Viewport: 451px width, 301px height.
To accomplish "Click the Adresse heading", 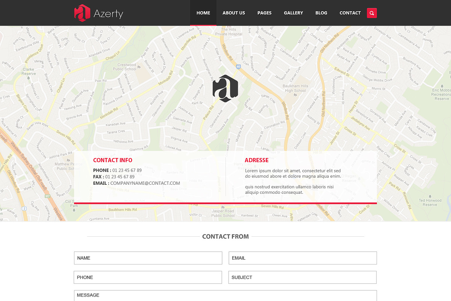I will coord(257,160).
